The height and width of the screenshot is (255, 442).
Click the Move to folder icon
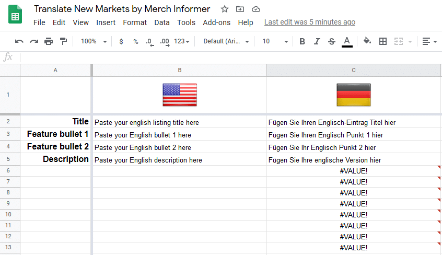pos(240,9)
